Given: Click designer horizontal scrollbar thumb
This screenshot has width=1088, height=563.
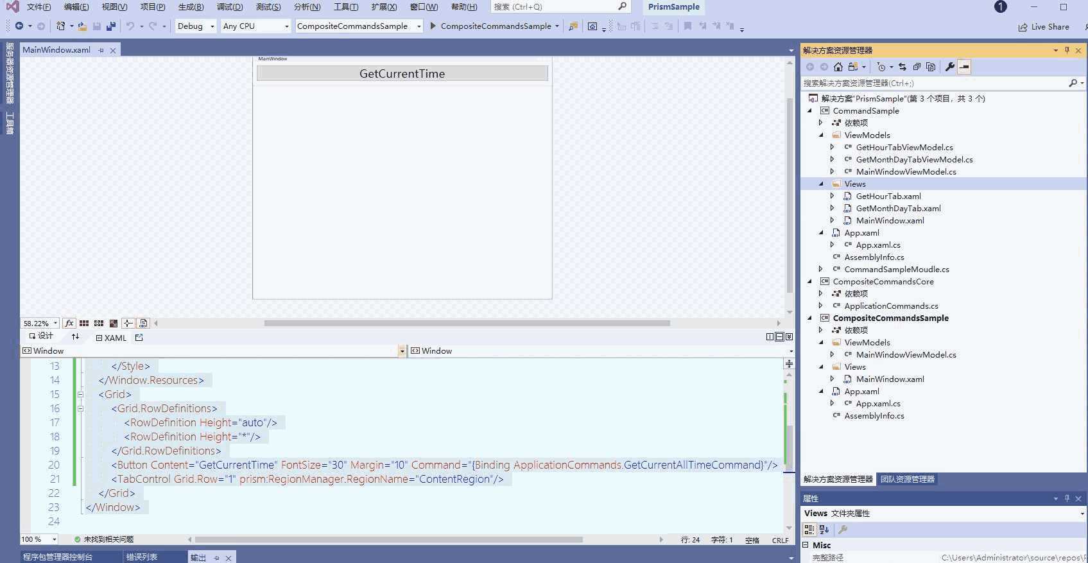Looking at the screenshot, I should click(x=467, y=323).
